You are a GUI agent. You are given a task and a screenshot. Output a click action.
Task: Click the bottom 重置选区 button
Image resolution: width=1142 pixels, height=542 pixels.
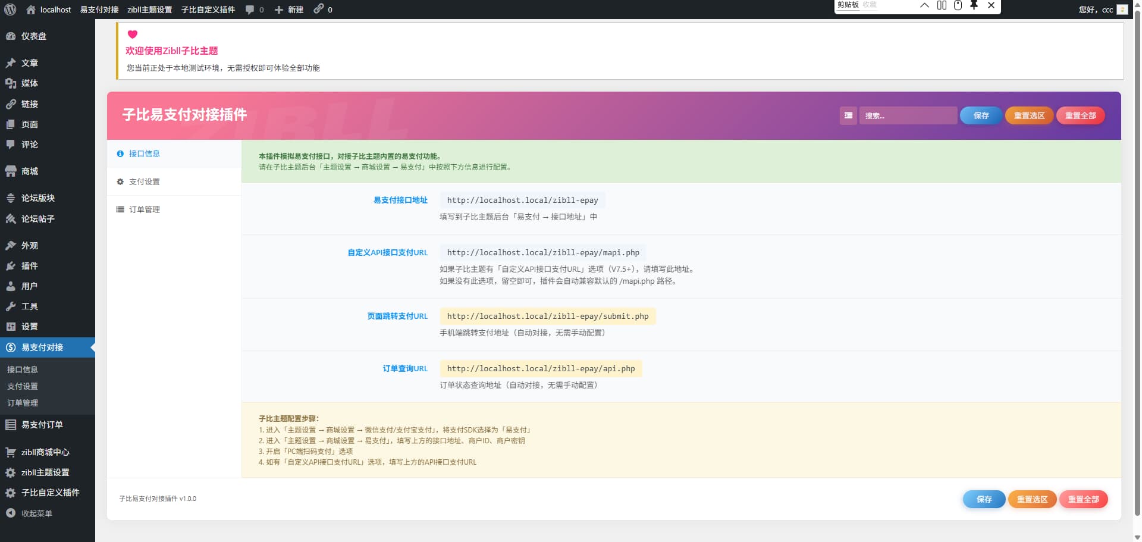[1032, 499]
